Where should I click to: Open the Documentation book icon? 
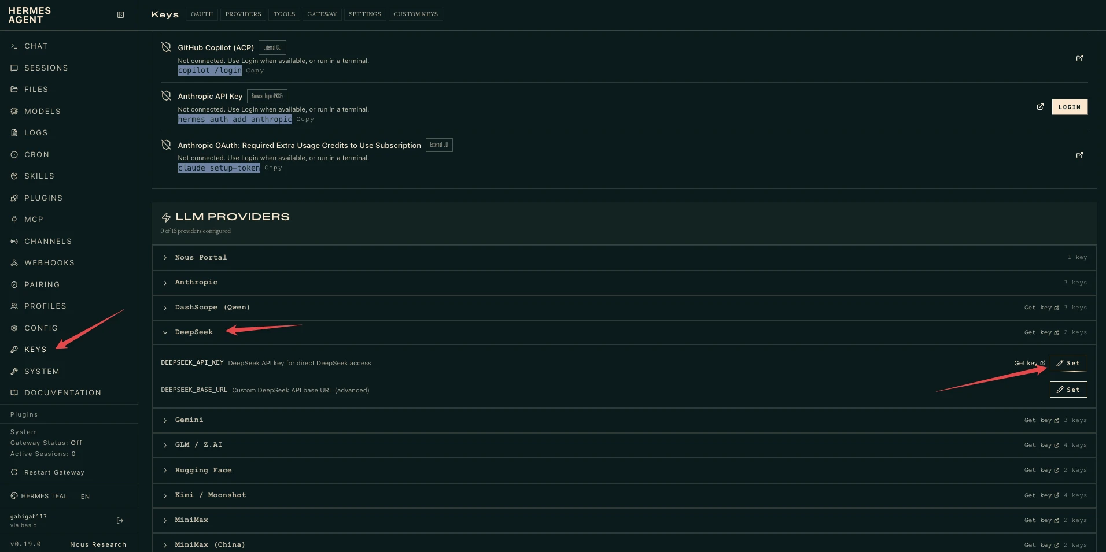pyautogui.click(x=14, y=393)
